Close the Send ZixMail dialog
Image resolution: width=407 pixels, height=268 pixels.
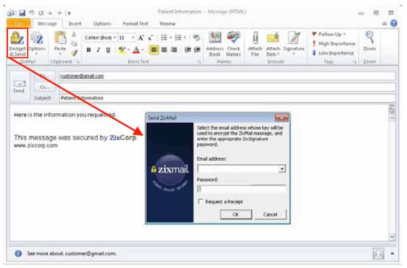coord(282,118)
